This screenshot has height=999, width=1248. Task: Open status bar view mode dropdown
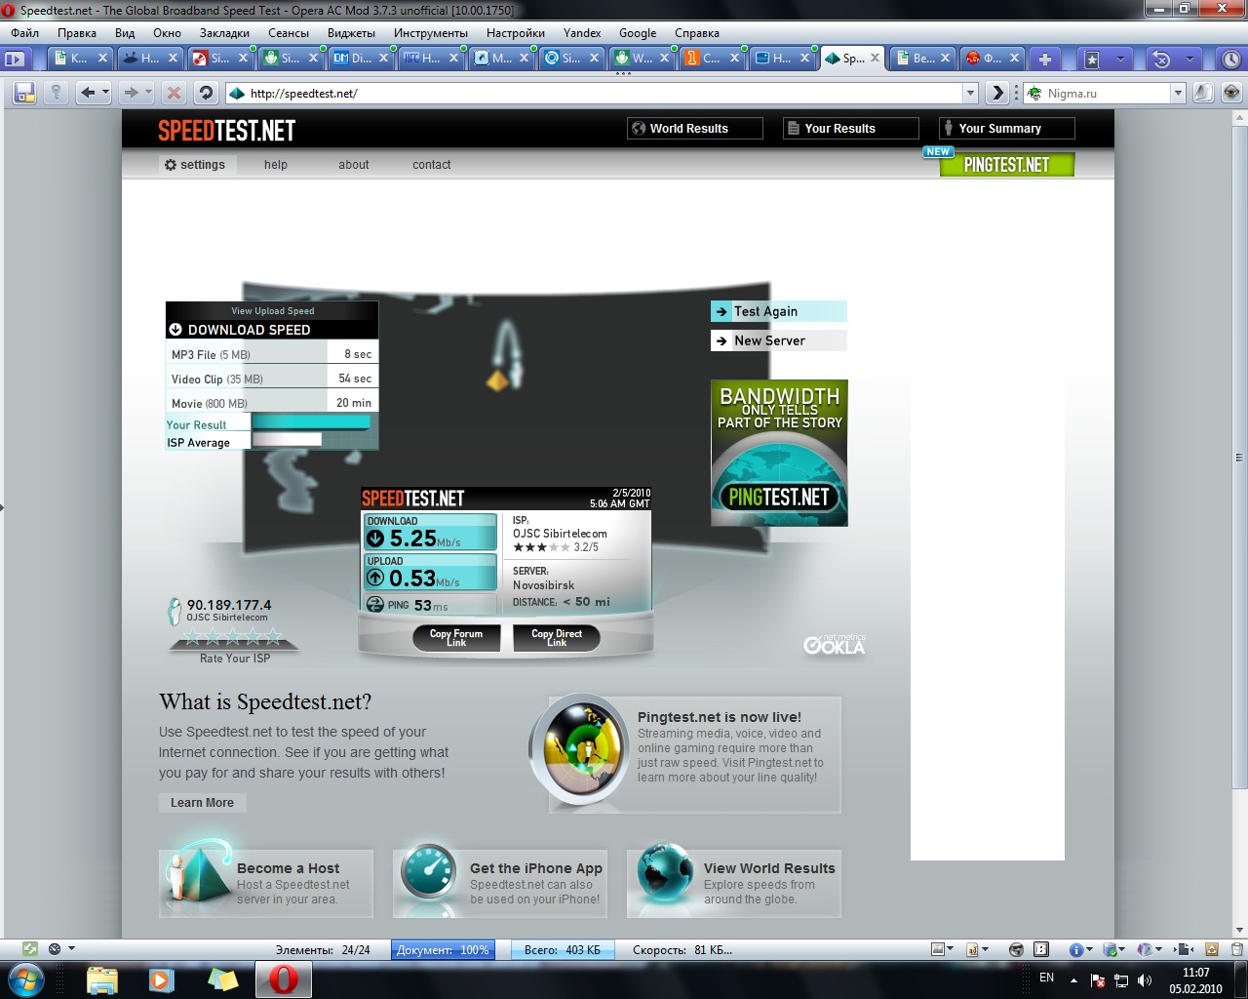71,948
